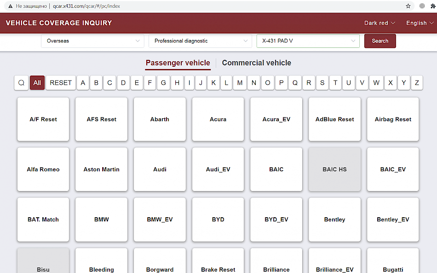Click the not-secure warning icon in address bar
This screenshot has width=437, height=273.
tap(10, 6)
